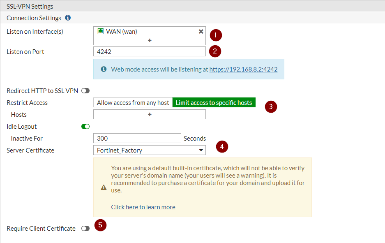Click the red marker numbered 1
385x243 pixels.
point(216,35)
